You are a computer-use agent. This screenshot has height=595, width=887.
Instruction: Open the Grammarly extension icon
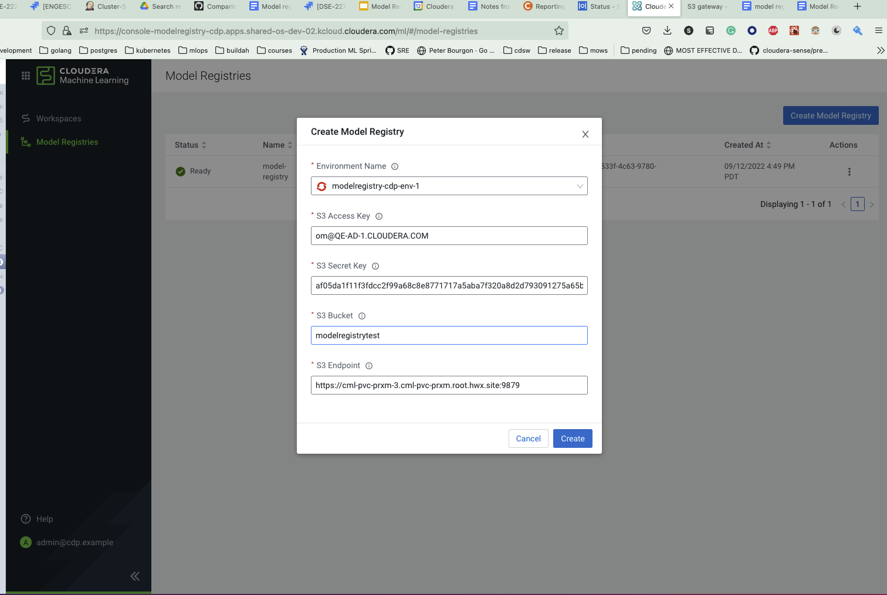pyautogui.click(x=731, y=31)
